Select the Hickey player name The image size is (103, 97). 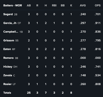[x=8, y=67]
